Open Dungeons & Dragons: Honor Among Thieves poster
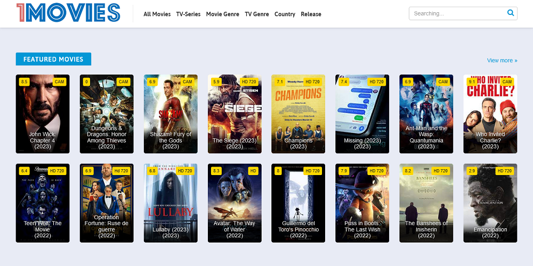This screenshot has width=533, height=266. pyautogui.click(x=107, y=114)
